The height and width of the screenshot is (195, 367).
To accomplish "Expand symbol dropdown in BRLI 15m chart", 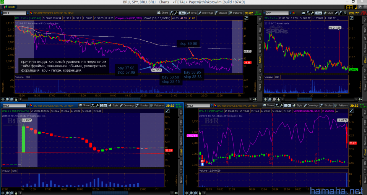I will (28, 106).
